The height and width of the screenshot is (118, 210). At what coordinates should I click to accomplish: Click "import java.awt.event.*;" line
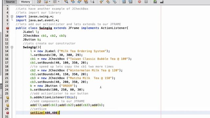click(37, 20)
